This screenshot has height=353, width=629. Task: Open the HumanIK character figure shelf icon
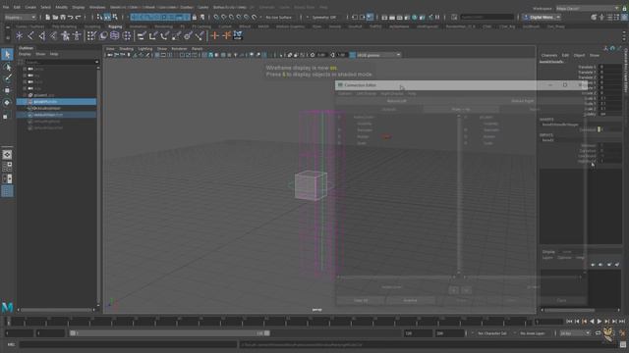[x=65, y=36]
